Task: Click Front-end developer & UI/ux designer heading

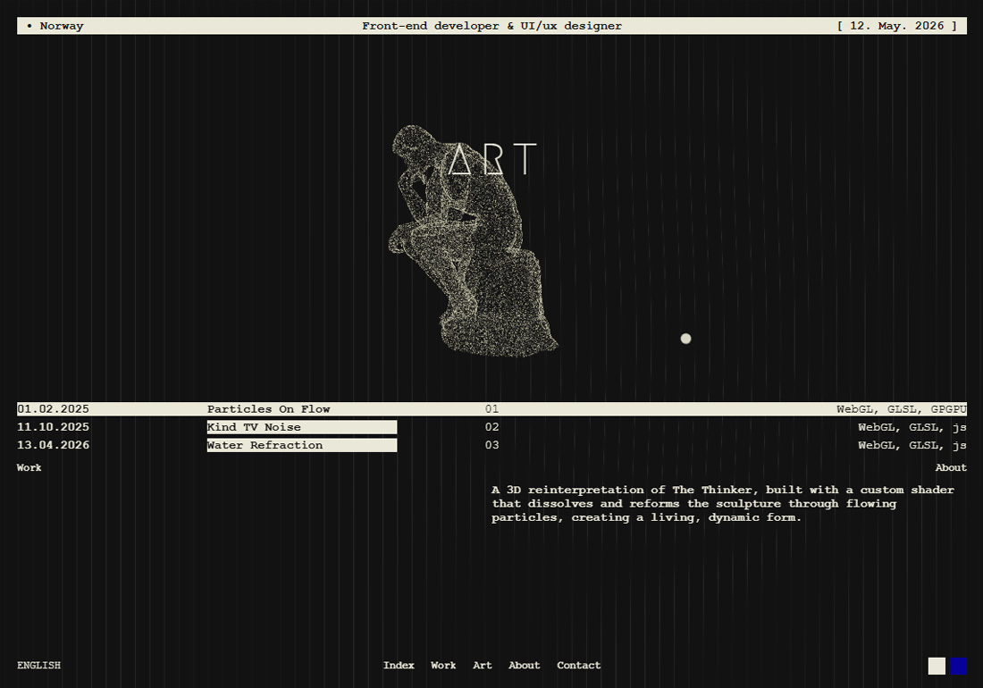Action: pos(492,26)
